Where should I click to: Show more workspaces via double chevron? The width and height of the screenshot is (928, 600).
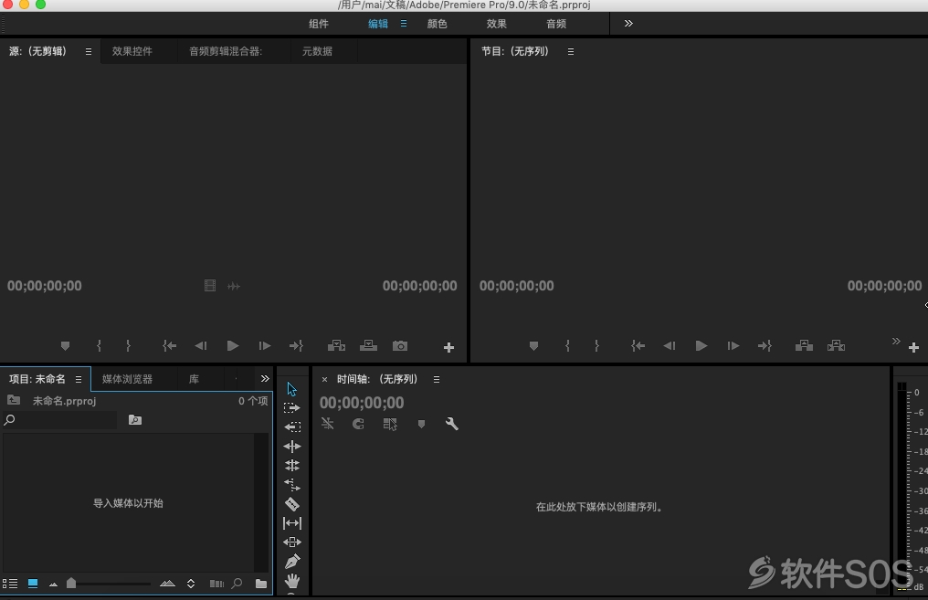pyautogui.click(x=628, y=23)
